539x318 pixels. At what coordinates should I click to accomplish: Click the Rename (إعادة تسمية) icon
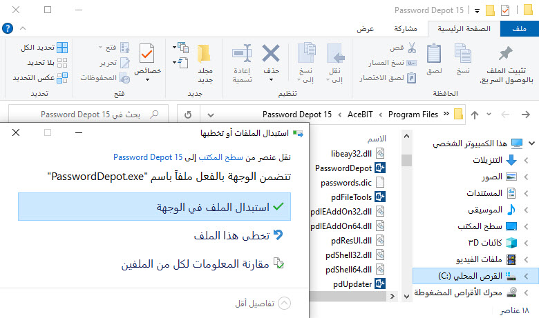click(242, 54)
